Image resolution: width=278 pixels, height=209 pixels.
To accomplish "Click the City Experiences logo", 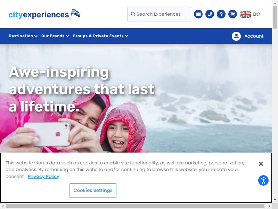I will click(x=44, y=14).
